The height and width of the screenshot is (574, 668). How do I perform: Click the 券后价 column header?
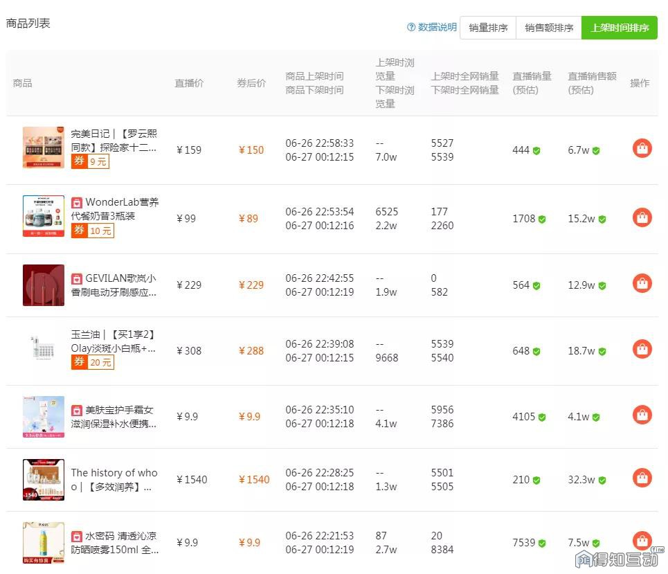(251, 83)
